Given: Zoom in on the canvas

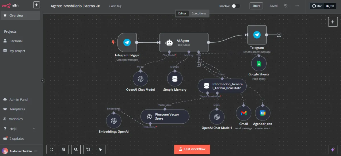Looking at the screenshot, I should [x=64, y=149].
